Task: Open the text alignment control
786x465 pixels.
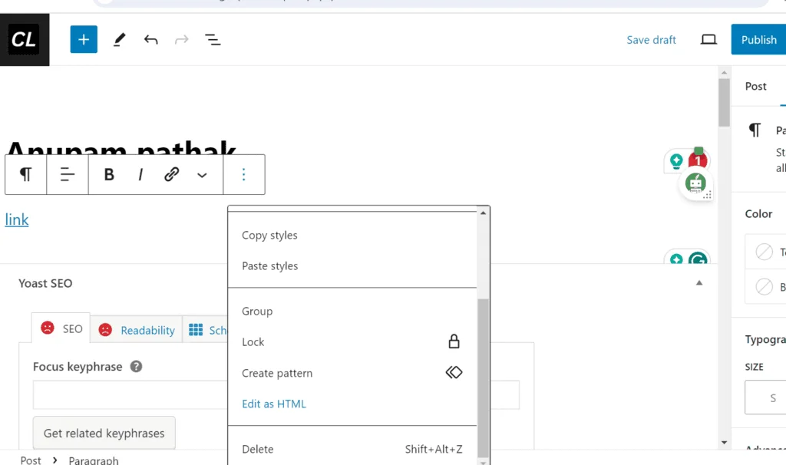Action: tap(68, 175)
